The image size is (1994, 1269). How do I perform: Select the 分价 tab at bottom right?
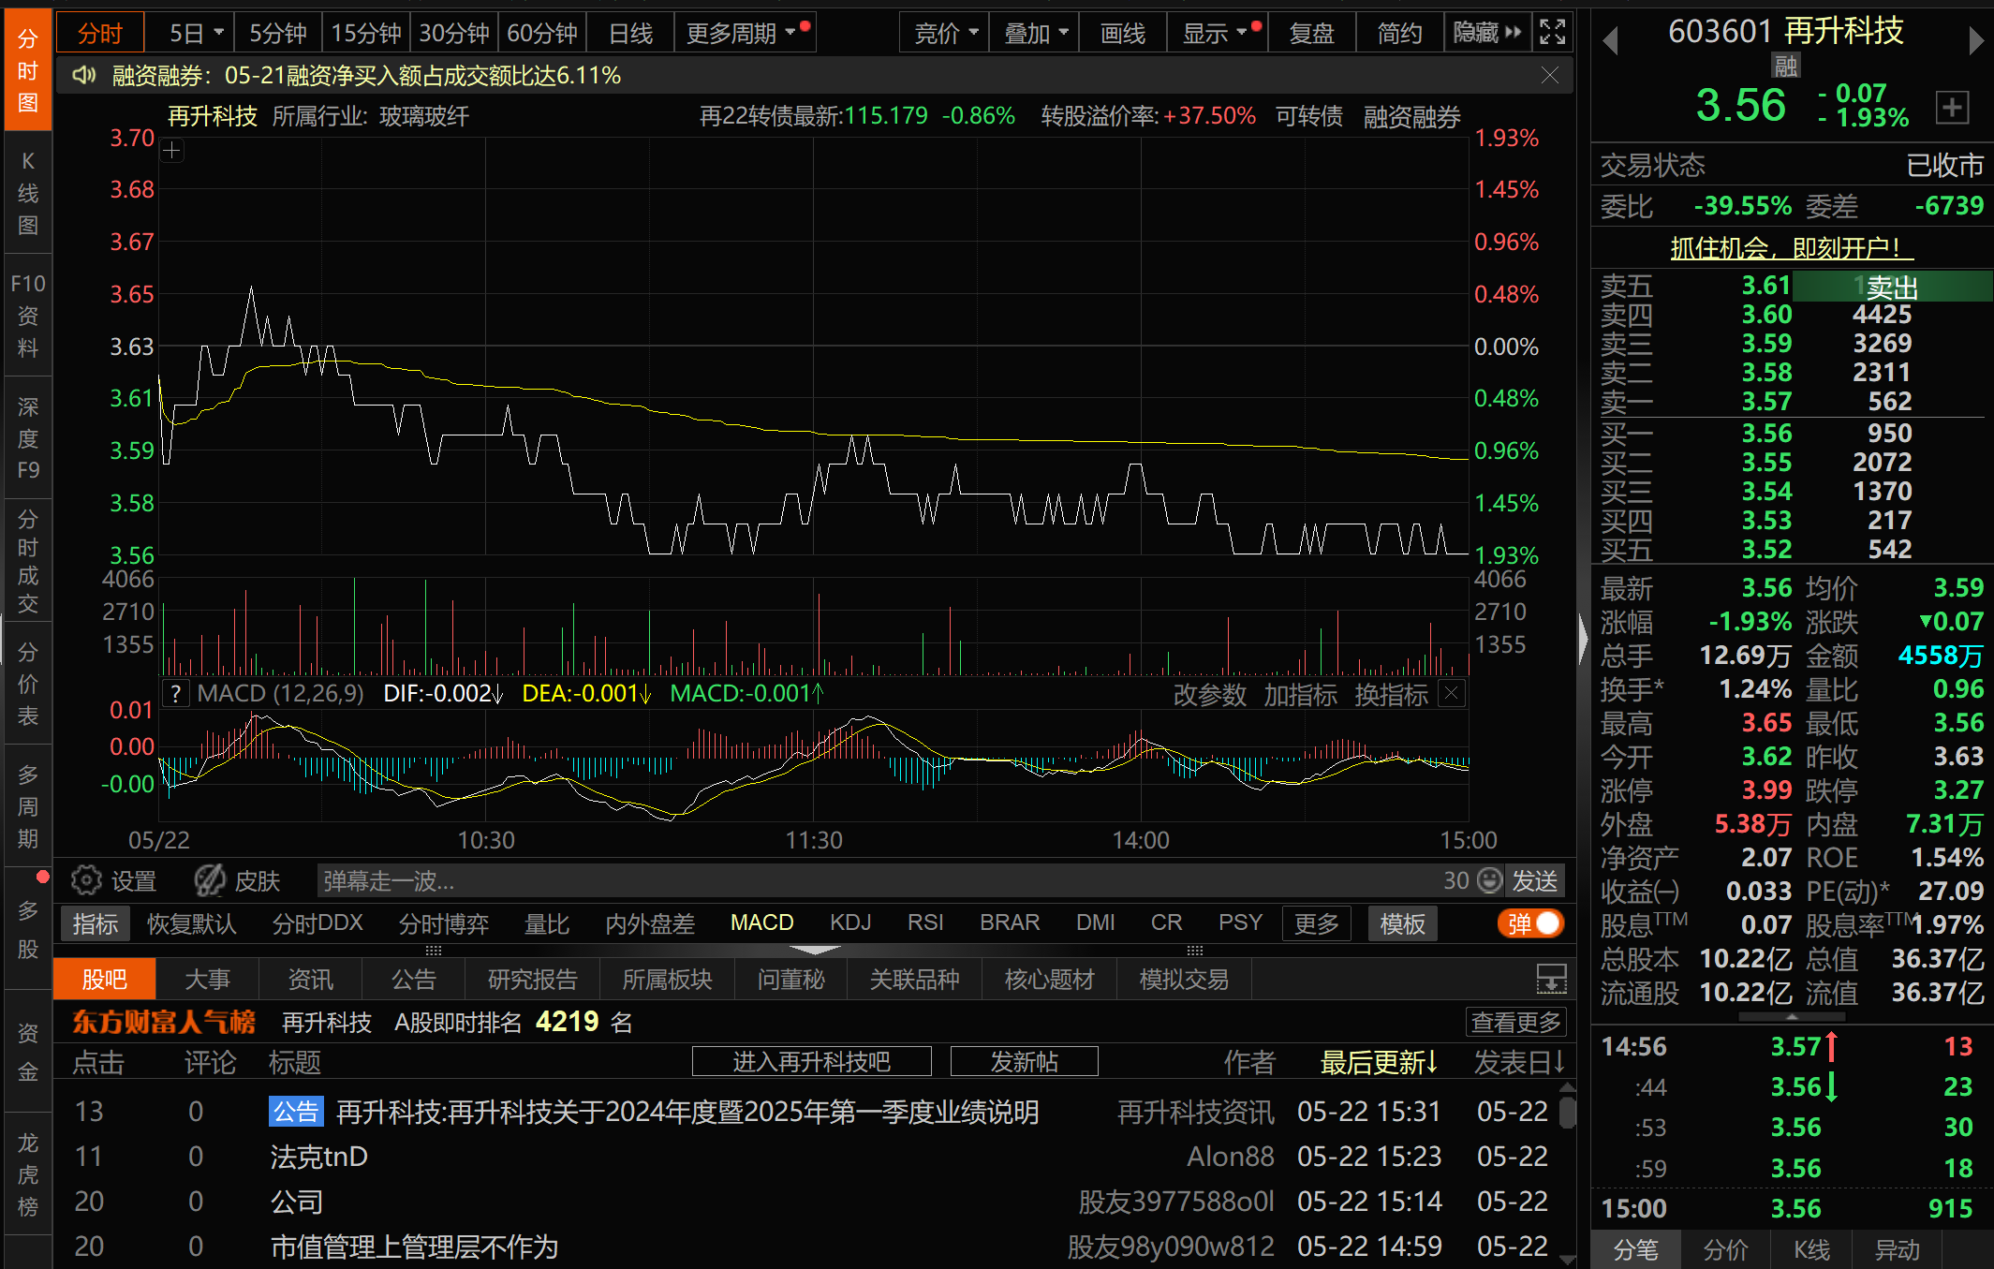pos(1725,1249)
